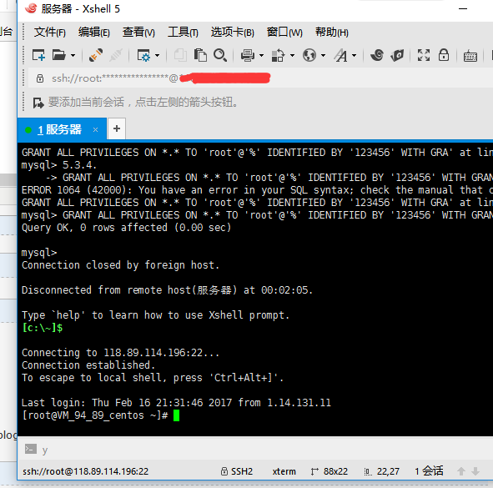This screenshot has width=493, height=488.
Task: Click the lock screen padlock icon
Action: tap(444, 55)
